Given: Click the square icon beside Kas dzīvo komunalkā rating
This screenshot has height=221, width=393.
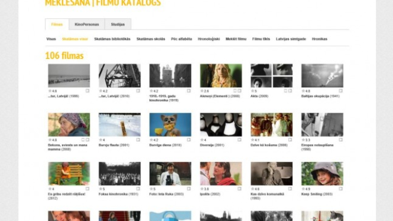Looking at the screenshot, I should (x=290, y=189).
